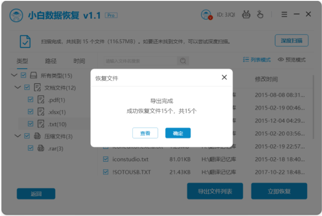Select the !SOTOUSB.TXT file name
This screenshot has height=216, width=322.
pos(132,172)
